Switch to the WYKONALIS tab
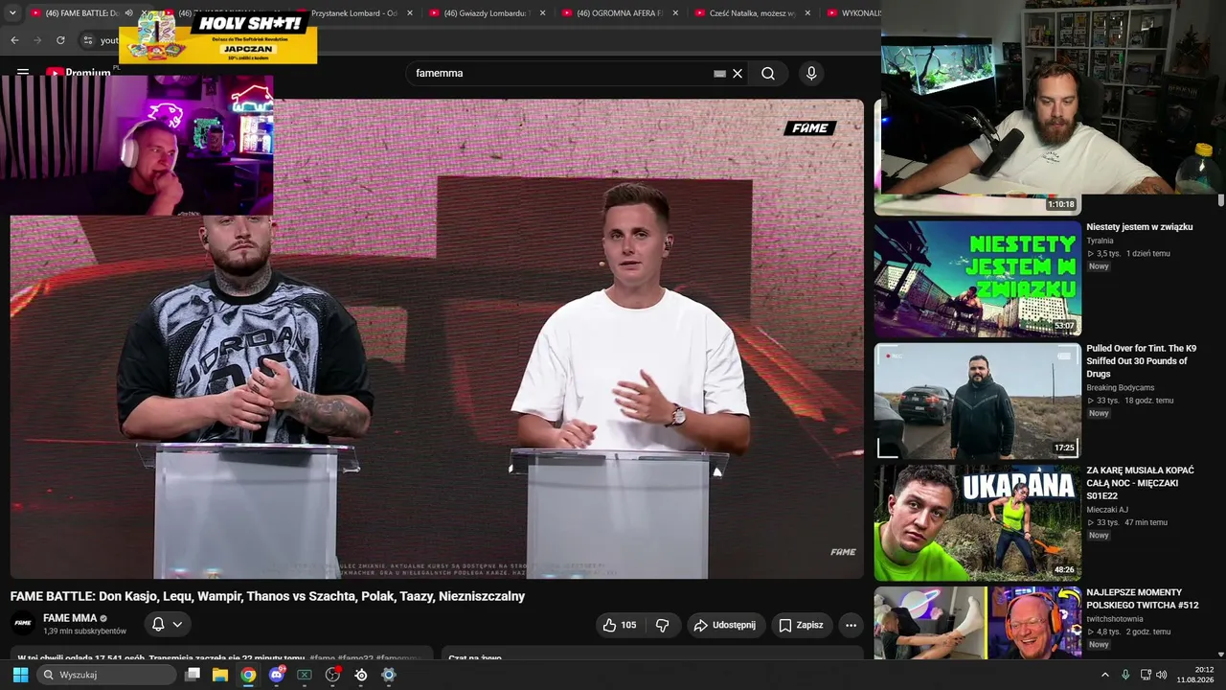 [852, 13]
